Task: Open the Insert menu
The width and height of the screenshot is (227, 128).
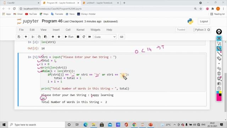Action: pos(56,30)
